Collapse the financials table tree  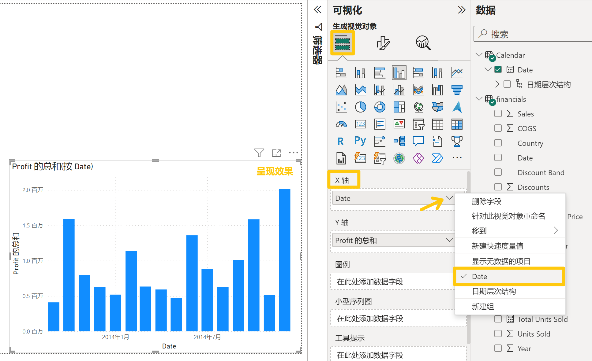(479, 99)
